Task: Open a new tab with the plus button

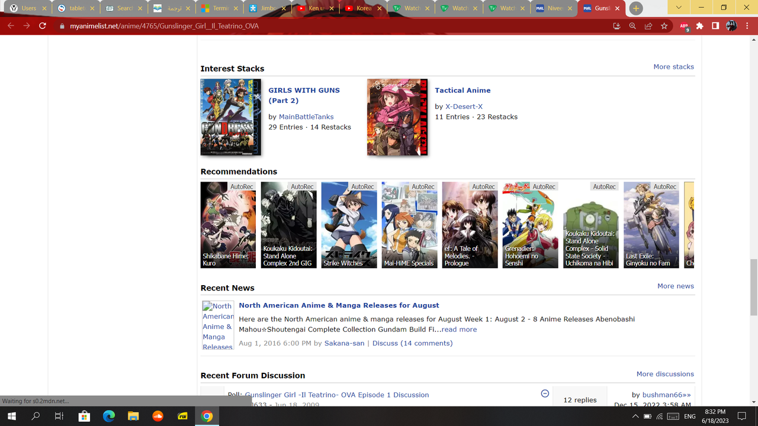Action: (x=635, y=8)
